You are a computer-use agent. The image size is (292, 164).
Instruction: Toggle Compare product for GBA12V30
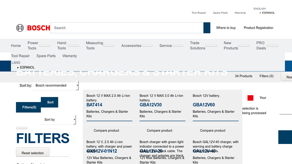(160, 130)
